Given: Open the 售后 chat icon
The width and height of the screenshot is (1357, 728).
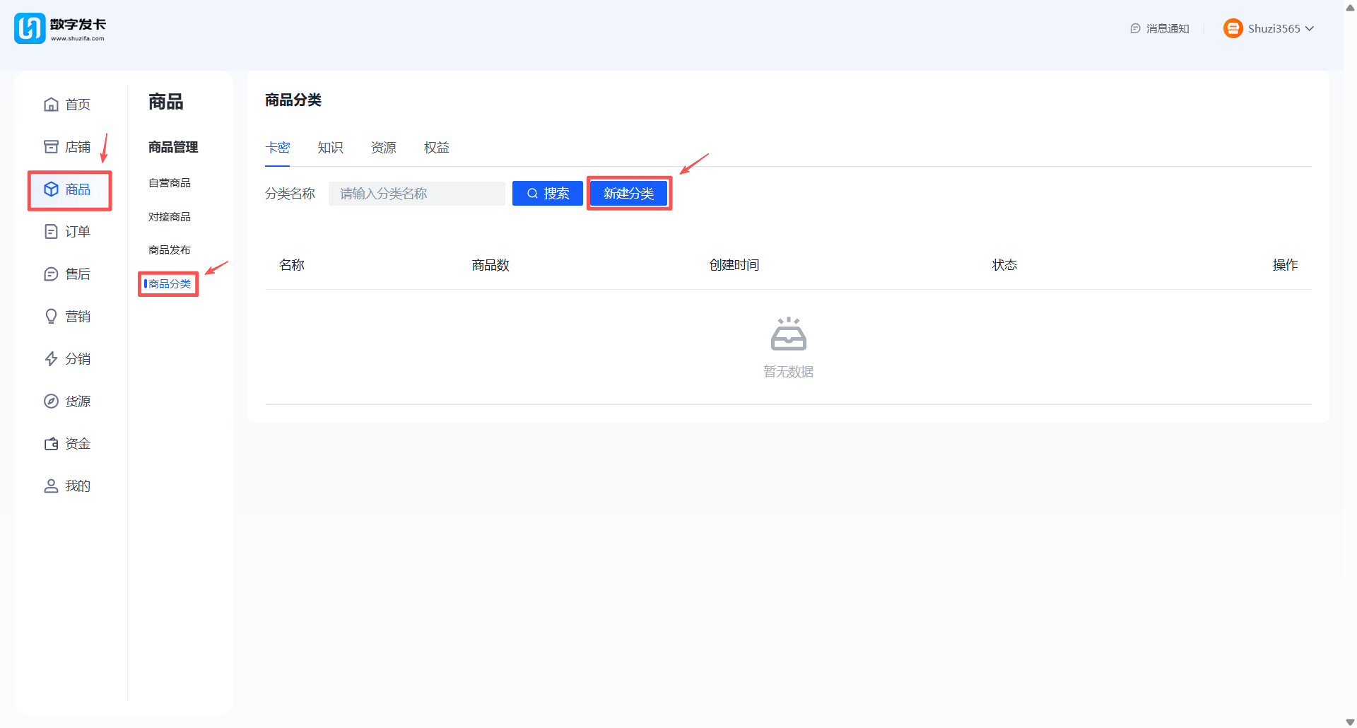Looking at the screenshot, I should [51, 274].
